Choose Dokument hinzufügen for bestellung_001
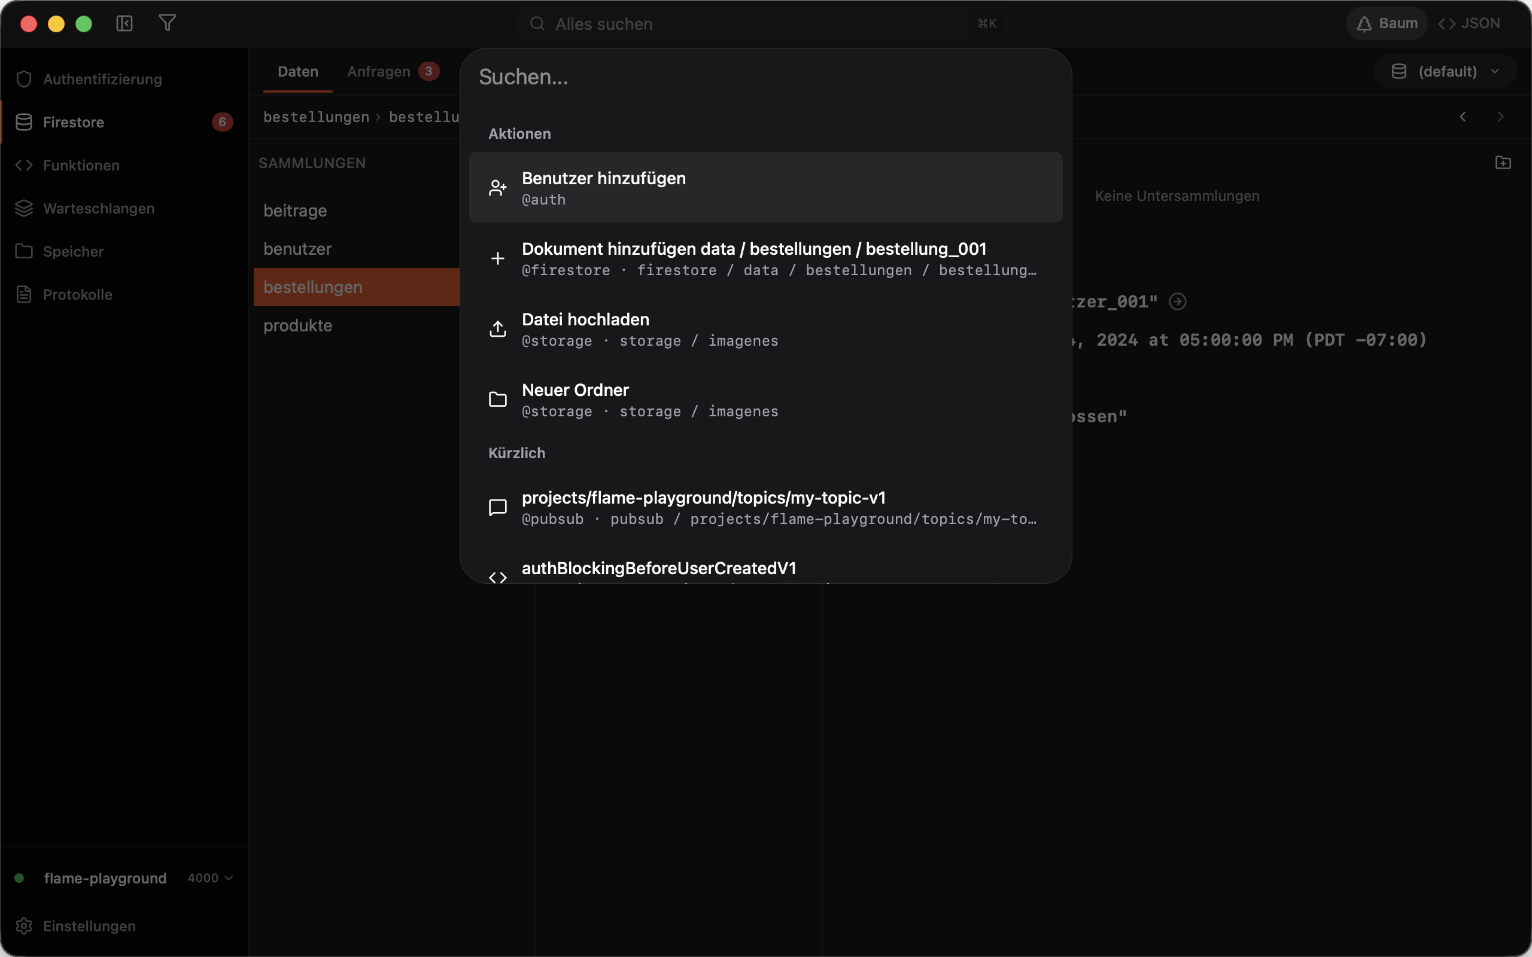1532x957 pixels. (765, 258)
